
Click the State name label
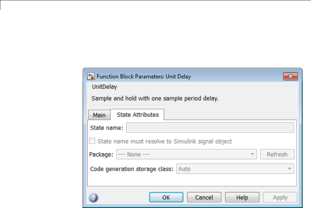click(x=107, y=127)
